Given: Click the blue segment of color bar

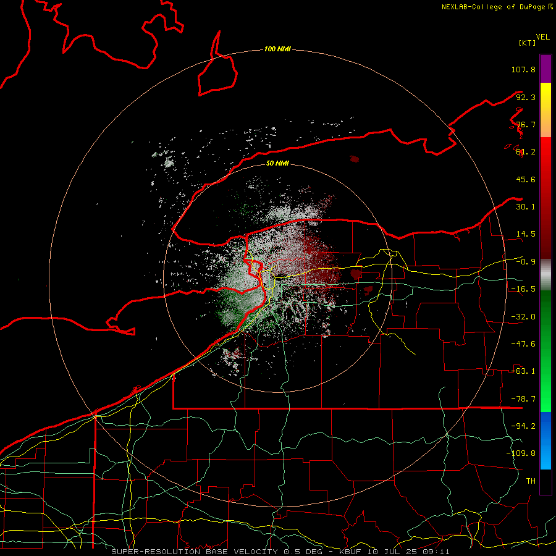Looking at the screenshot, I should [545, 440].
